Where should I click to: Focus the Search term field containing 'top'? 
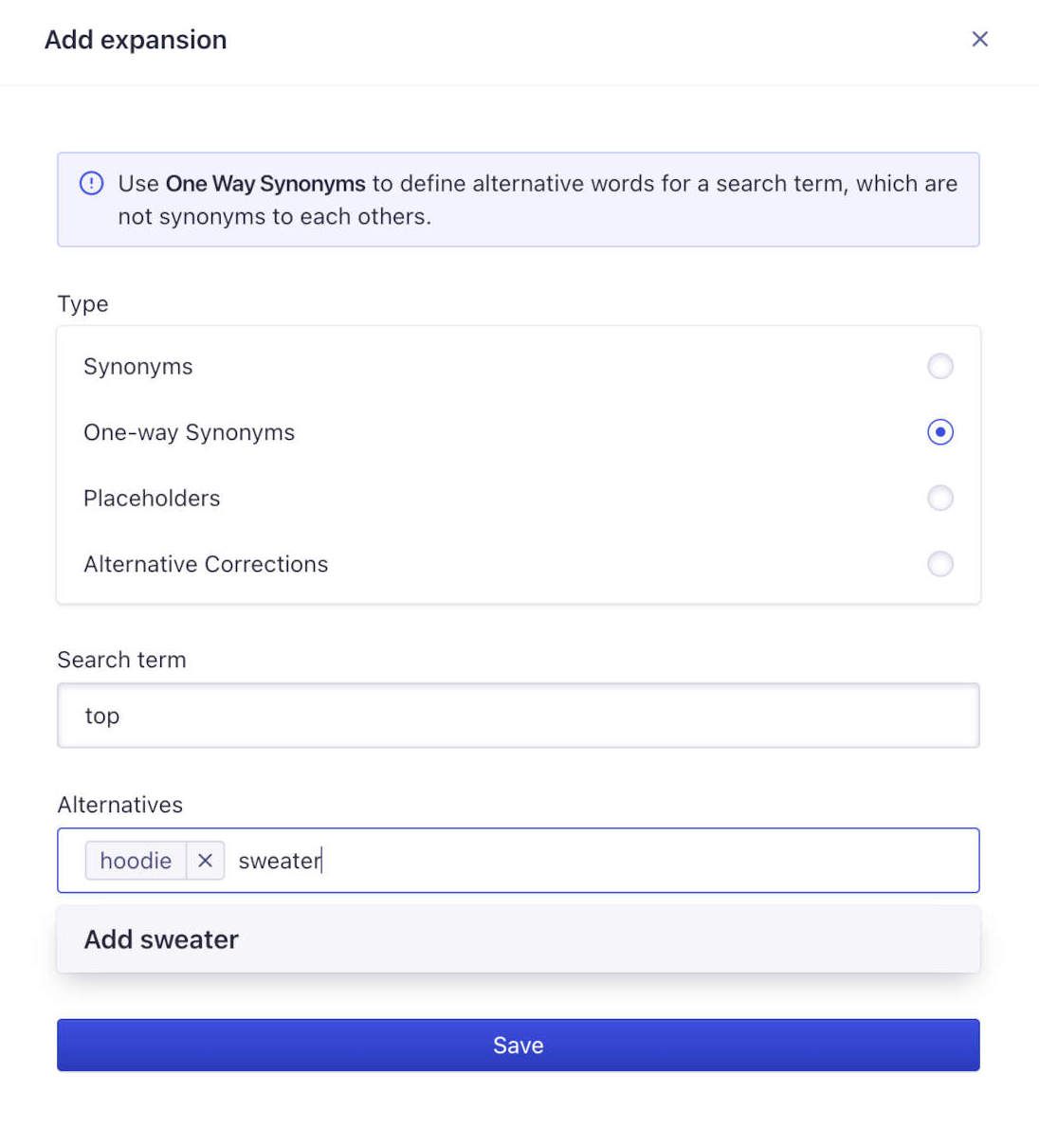(x=518, y=716)
